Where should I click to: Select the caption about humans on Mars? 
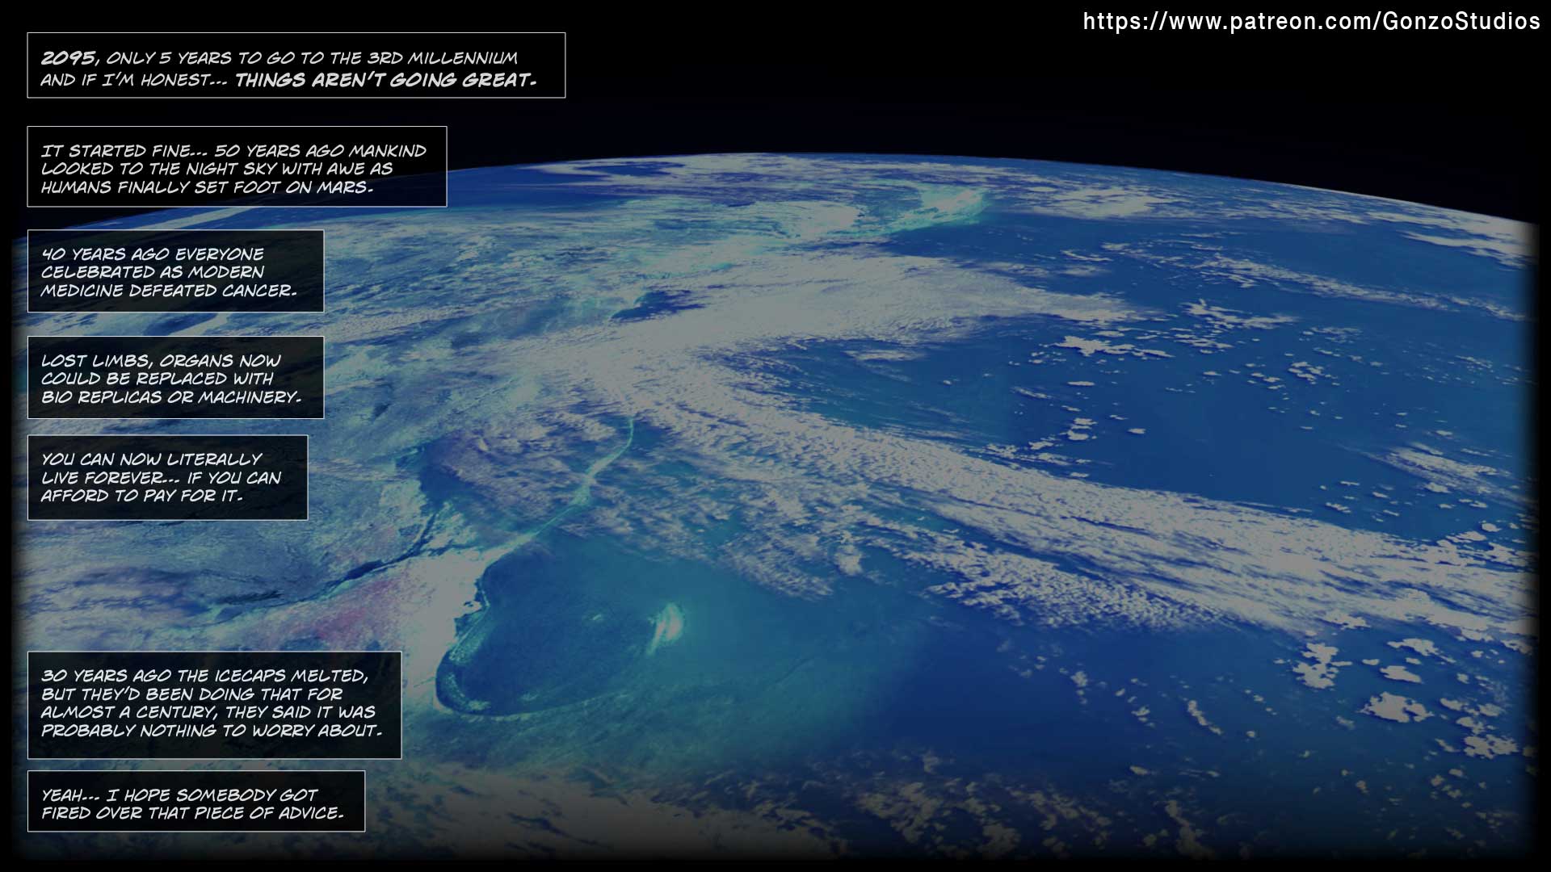237,167
